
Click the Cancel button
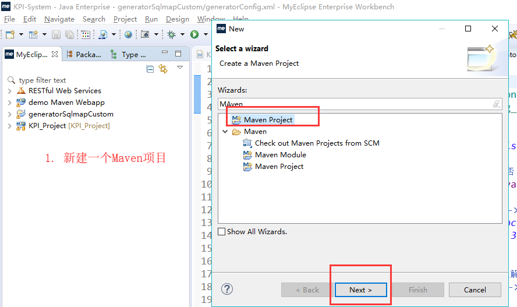(x=475, y=290)
